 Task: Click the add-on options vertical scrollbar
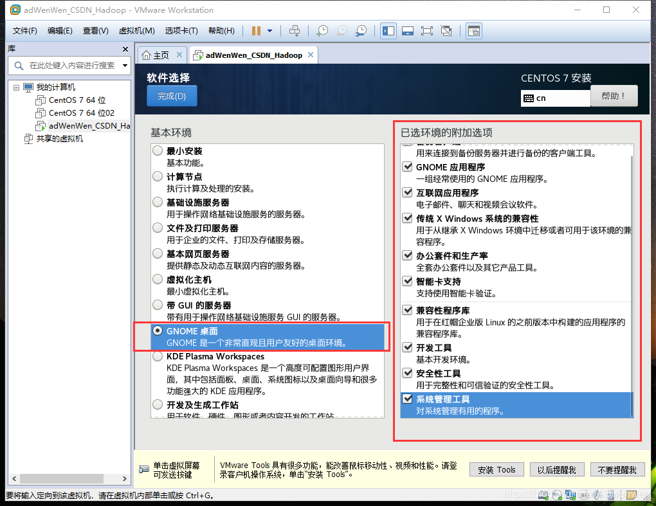632,285
